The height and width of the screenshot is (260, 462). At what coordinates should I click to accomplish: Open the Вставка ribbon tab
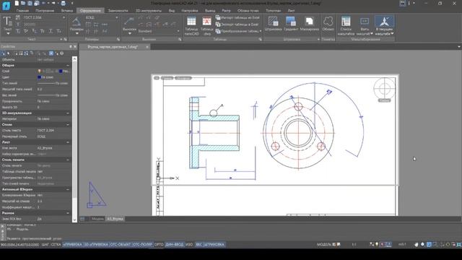coord(67,10)
